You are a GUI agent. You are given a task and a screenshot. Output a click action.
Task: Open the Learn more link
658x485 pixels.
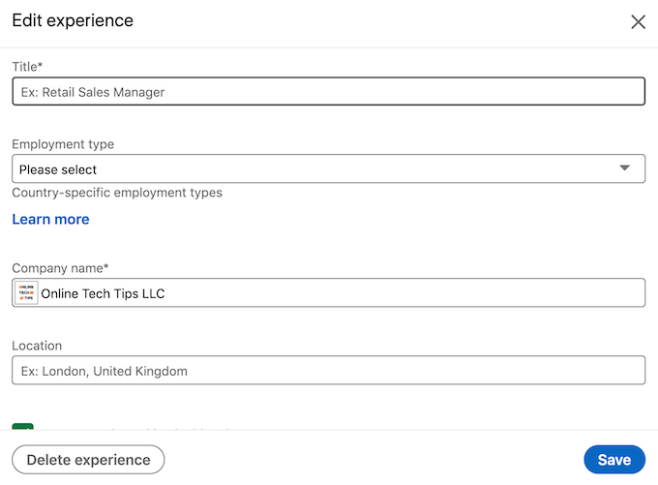tap(50, 220)
